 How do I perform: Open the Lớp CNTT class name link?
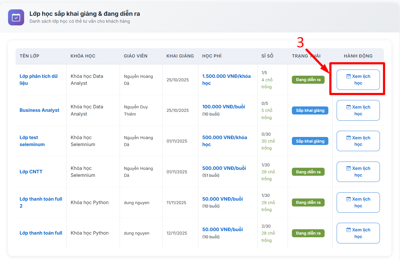coord(31,172)
